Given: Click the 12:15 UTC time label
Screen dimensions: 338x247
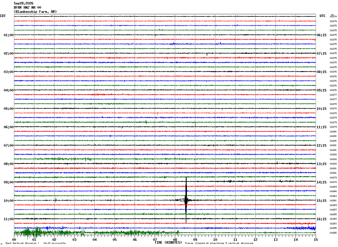Looking at the screenshot, I should click(x=322, y=146).
